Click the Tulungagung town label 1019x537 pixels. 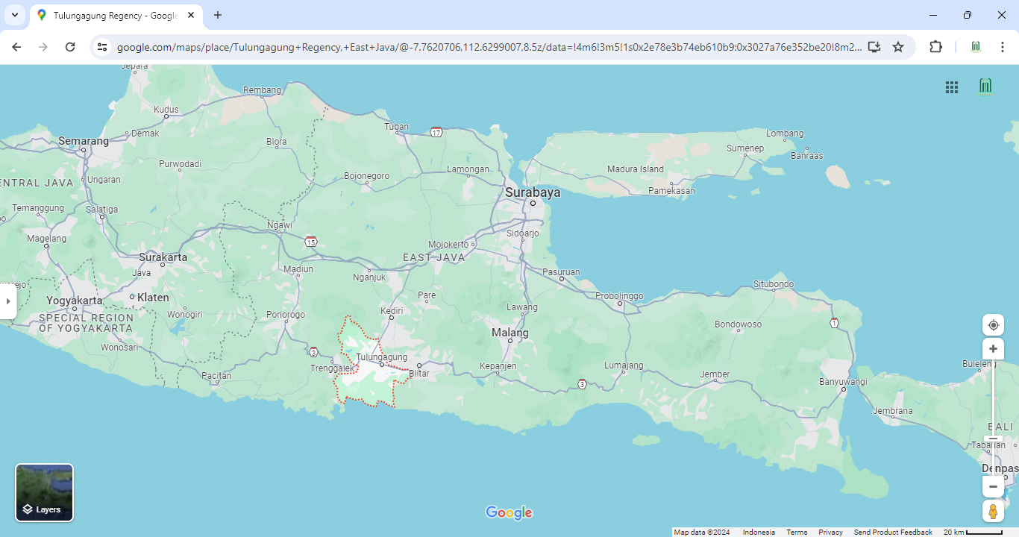coord(382,357)
